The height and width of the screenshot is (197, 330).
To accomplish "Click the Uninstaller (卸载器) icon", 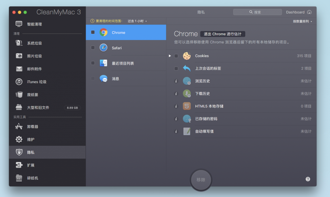I will pos(19,126).
